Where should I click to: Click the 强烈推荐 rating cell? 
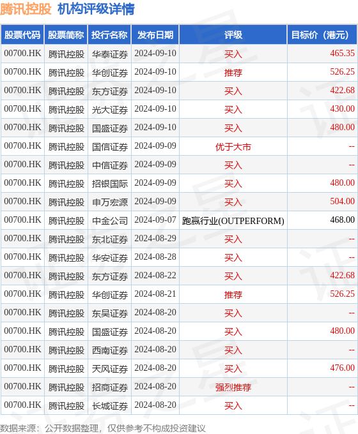pyautogui.click(x=233, y=387)
